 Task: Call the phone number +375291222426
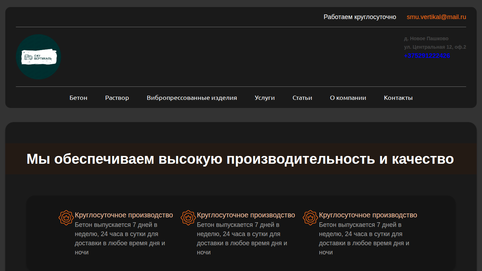427,56
